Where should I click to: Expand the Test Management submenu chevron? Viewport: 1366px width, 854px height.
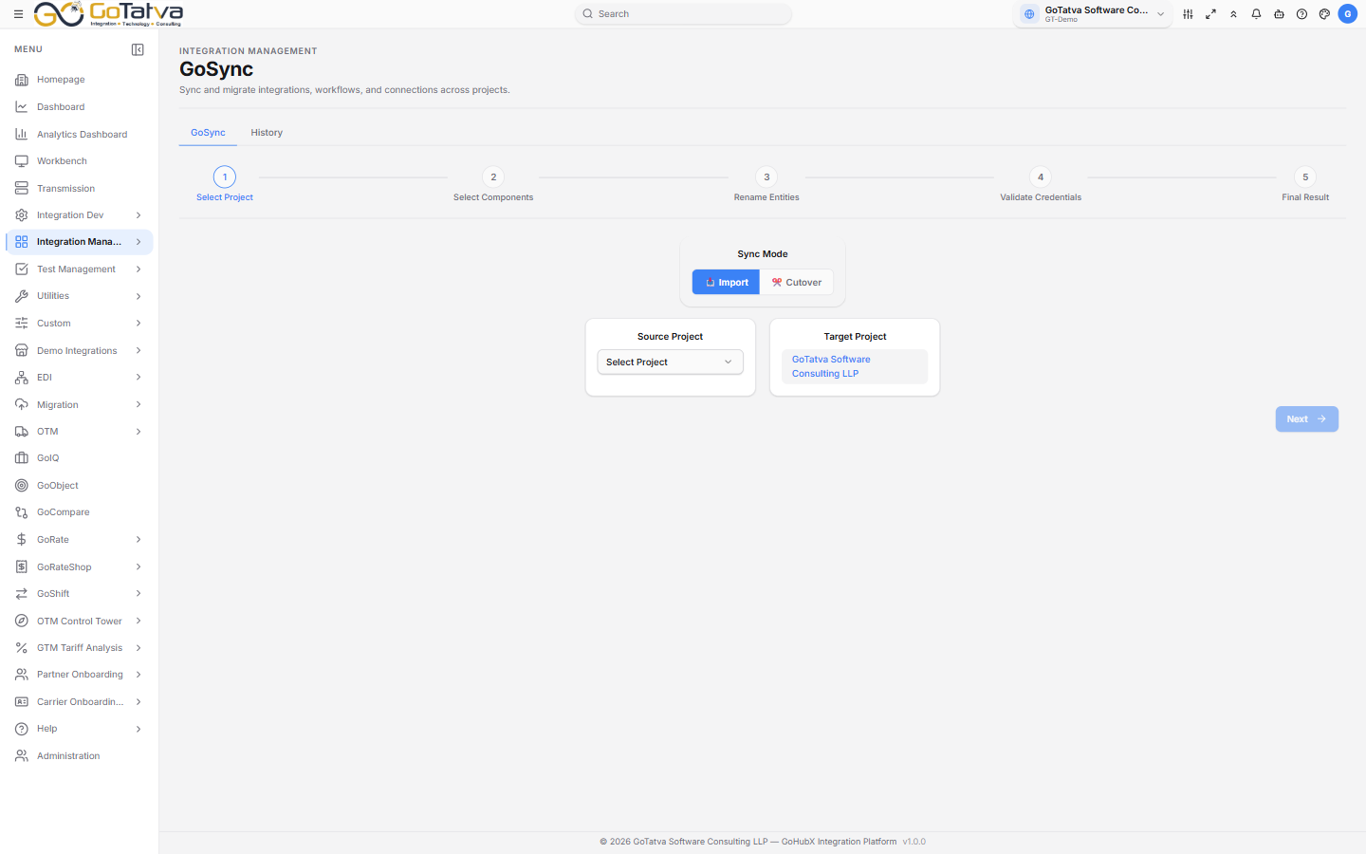coord(138,269)
